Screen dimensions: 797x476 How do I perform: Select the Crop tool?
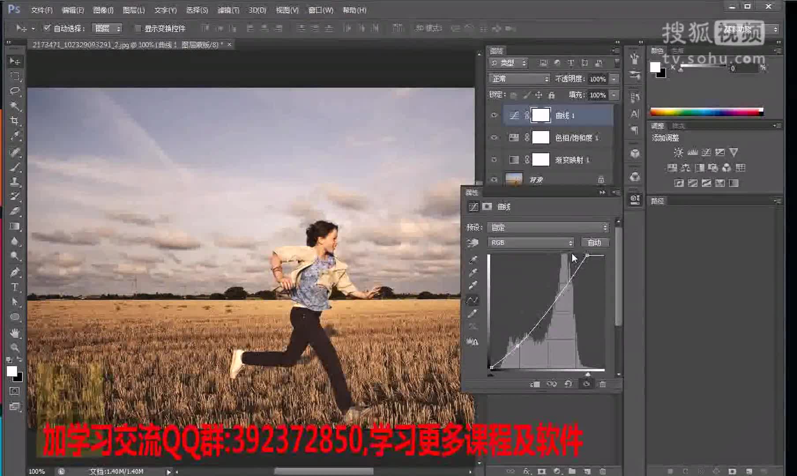[15, 121]
